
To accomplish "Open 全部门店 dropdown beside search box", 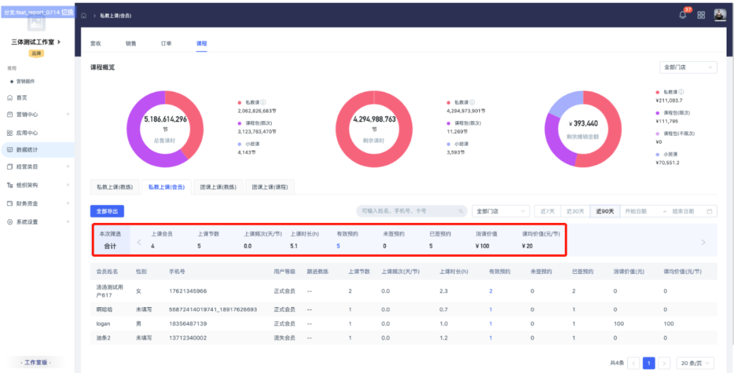I will point(501,211).
